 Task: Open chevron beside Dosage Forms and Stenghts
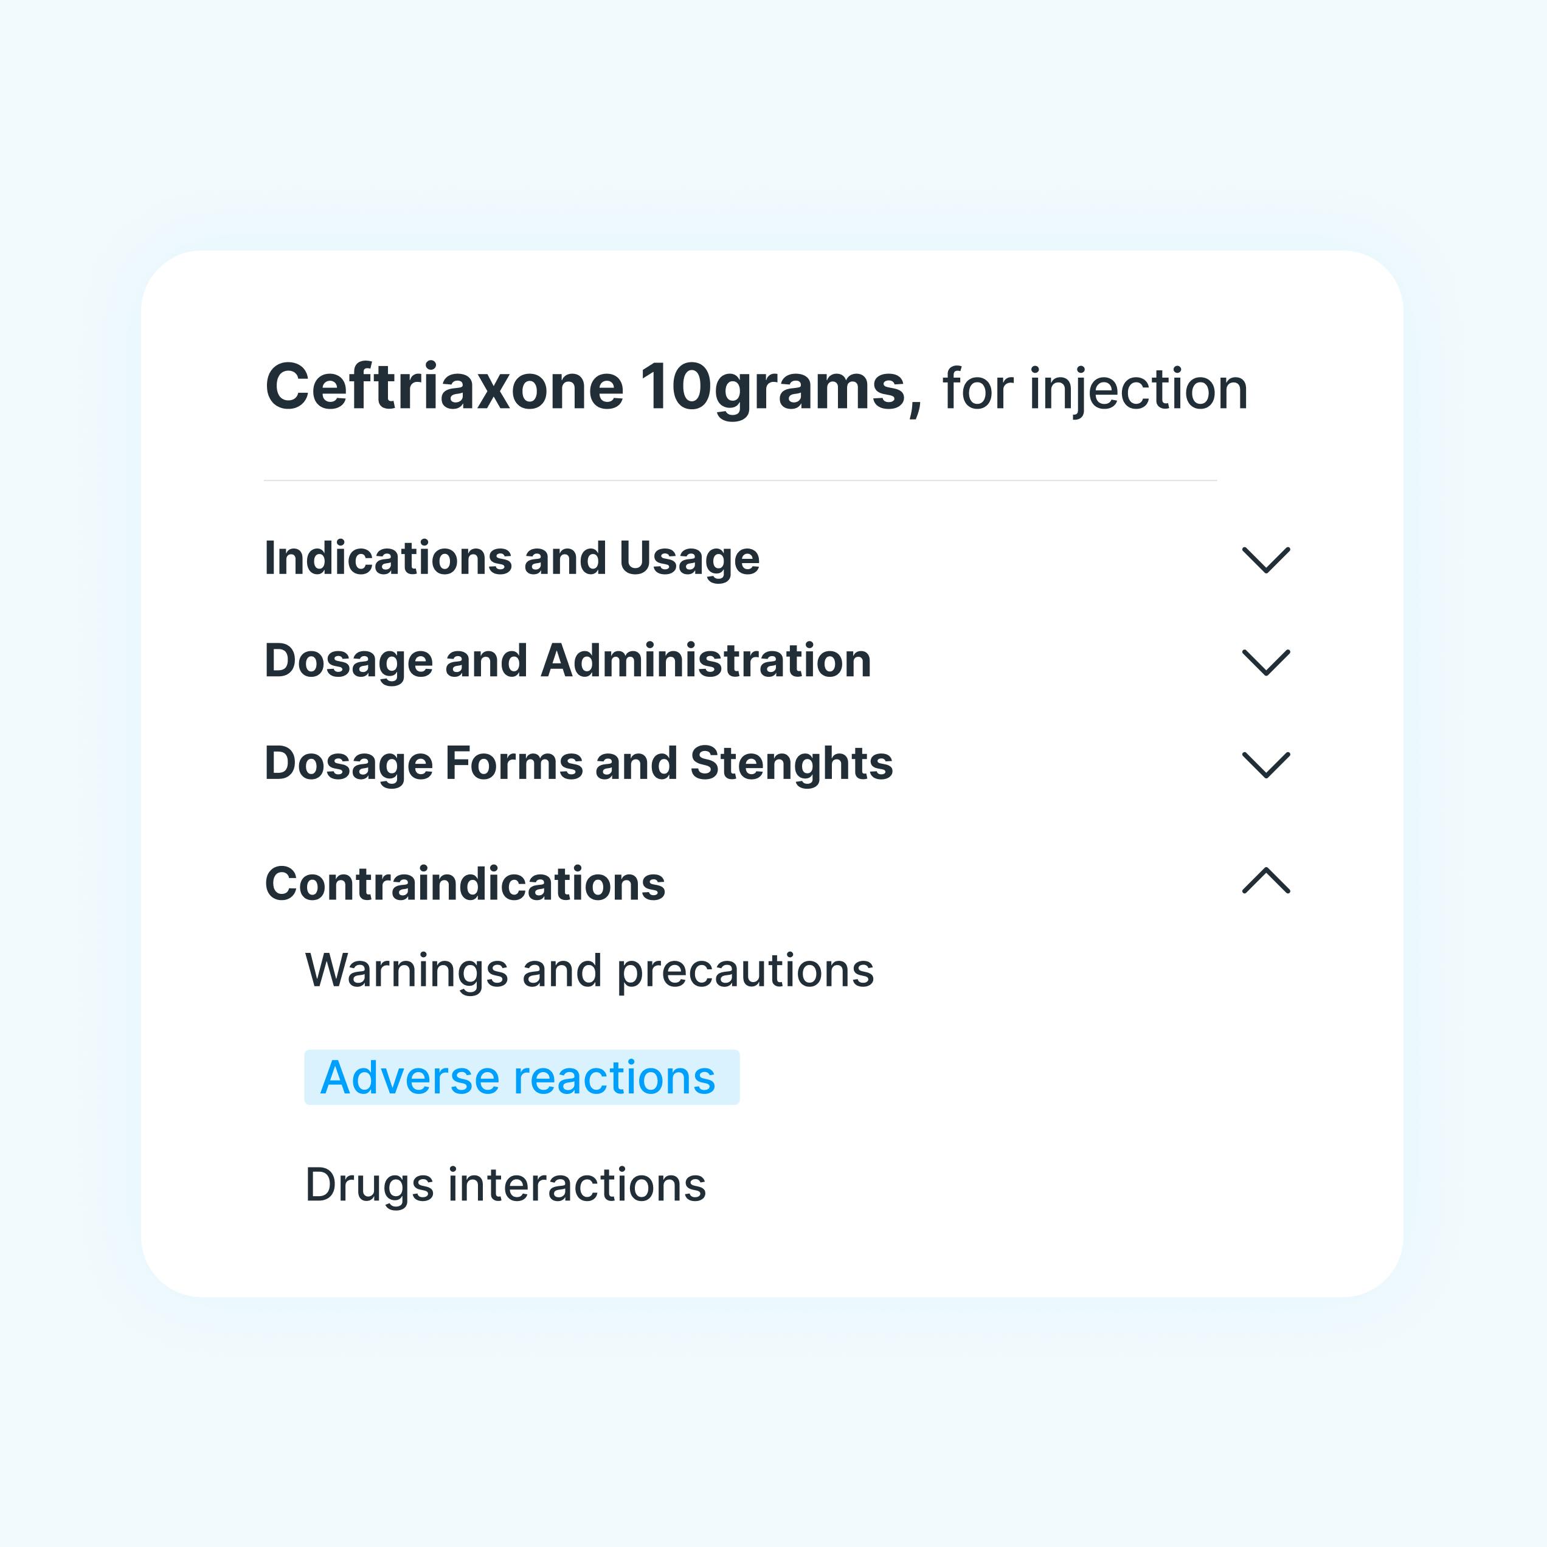pyautogui.click(x=1265, y=765)
